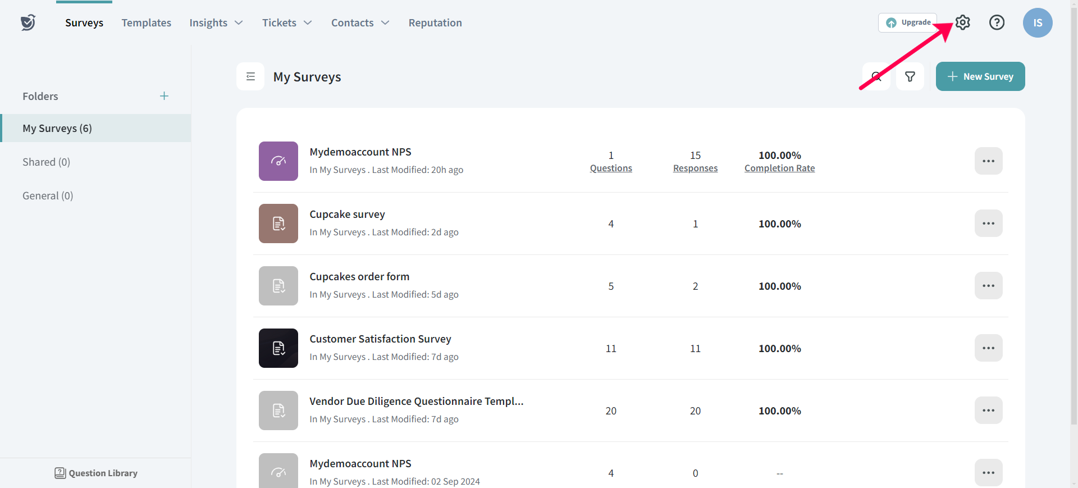The width and height of the screenshot is (1078, 488).
Task: Click the app logo in top left
Action: tap(28, 22)
